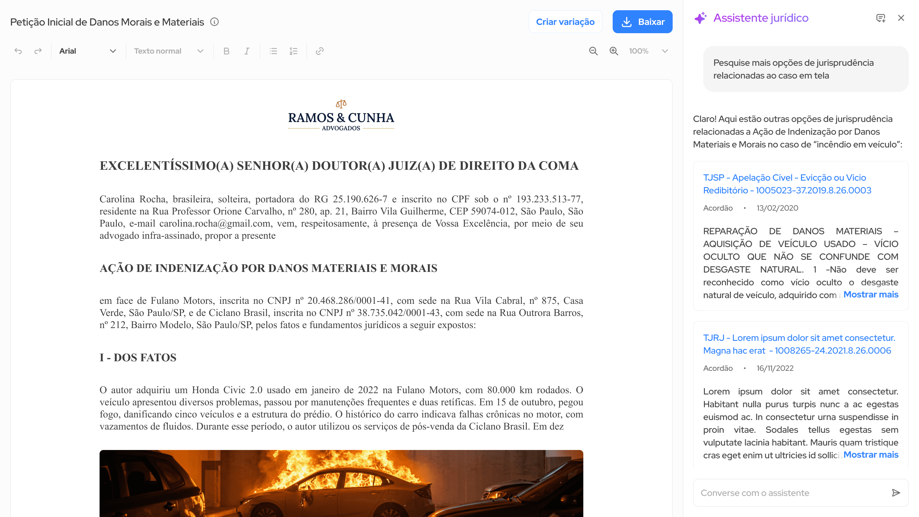Image resolution: width=919 pixels, height=517 pixels.
Task: Click the Assistente jurídico sparkle icon
Action: (x=700, y=18)
